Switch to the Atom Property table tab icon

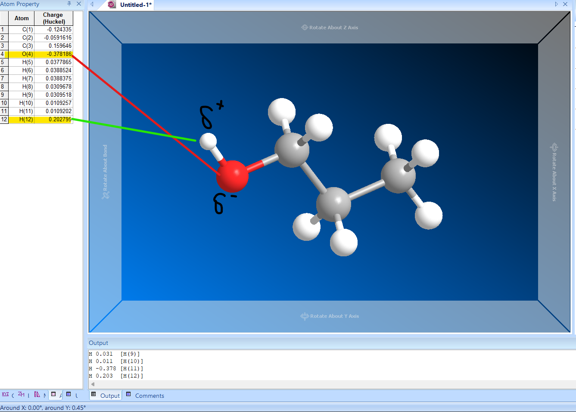pyautogui.click(x=53, y=394)
